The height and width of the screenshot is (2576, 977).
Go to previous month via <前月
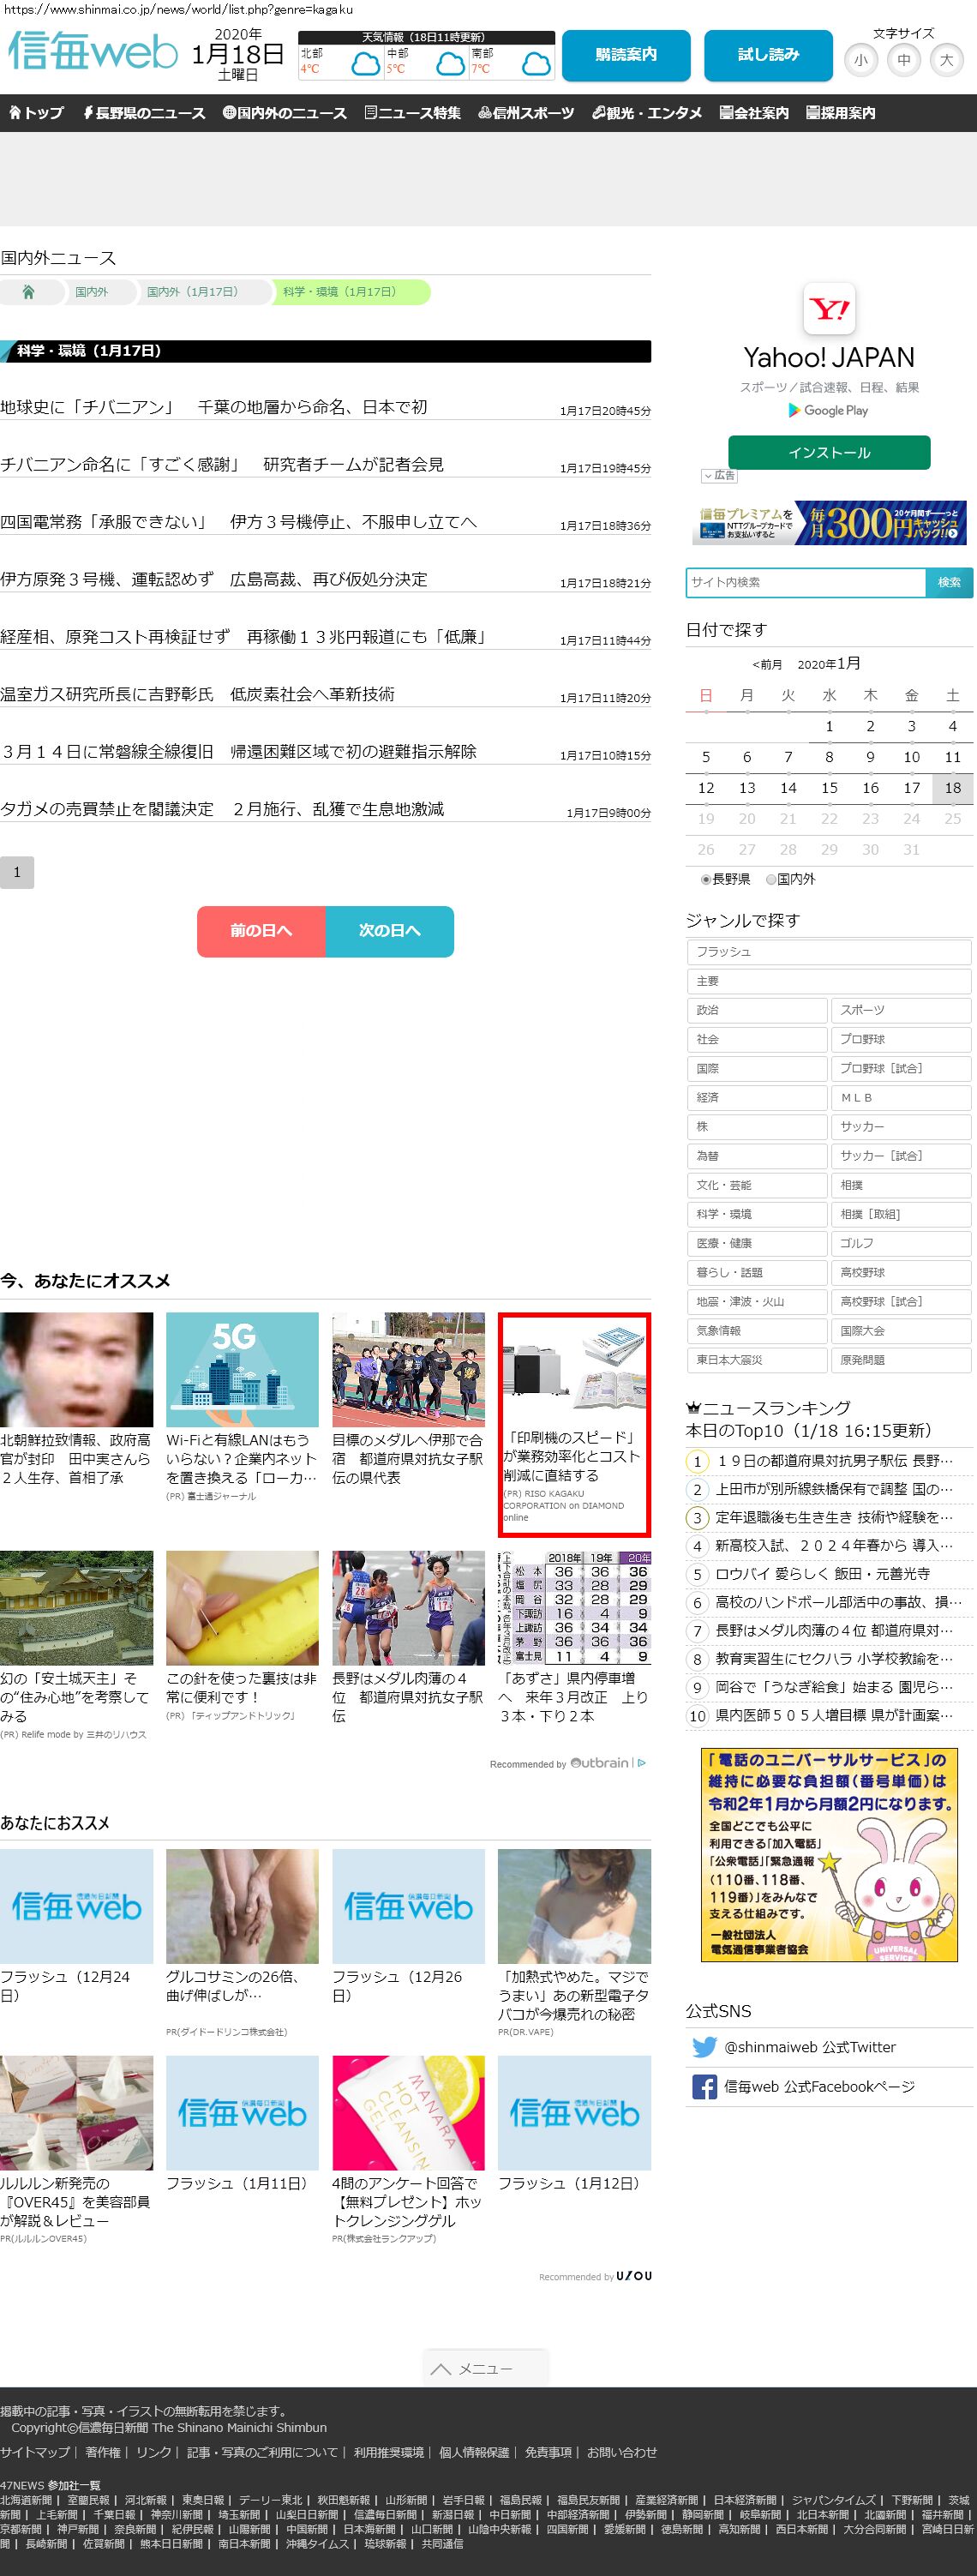767,665
